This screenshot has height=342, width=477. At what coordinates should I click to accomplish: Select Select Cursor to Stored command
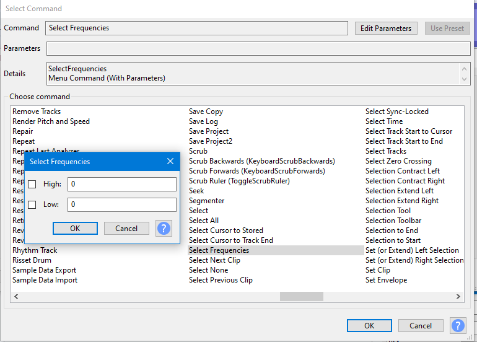pyautogui.click(x=226, y=230)
